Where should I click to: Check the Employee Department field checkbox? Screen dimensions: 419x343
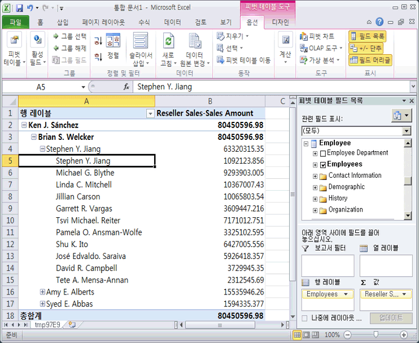(x=323, y=153)
